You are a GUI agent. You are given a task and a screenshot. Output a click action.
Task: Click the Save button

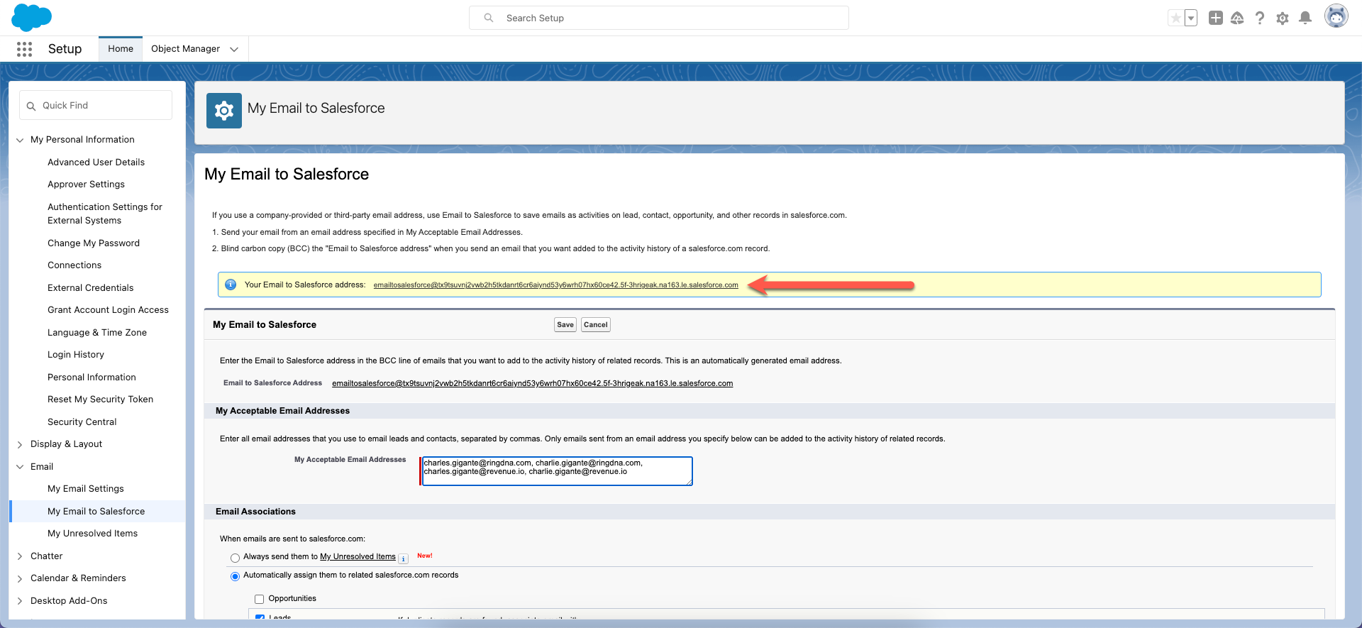coord(565,325)
